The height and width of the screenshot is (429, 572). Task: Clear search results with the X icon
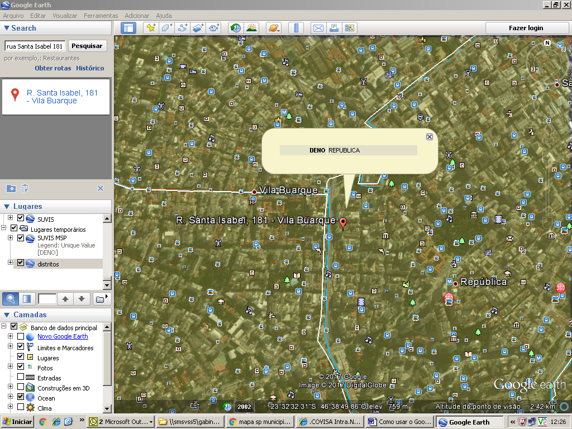(x=101, y=188)
